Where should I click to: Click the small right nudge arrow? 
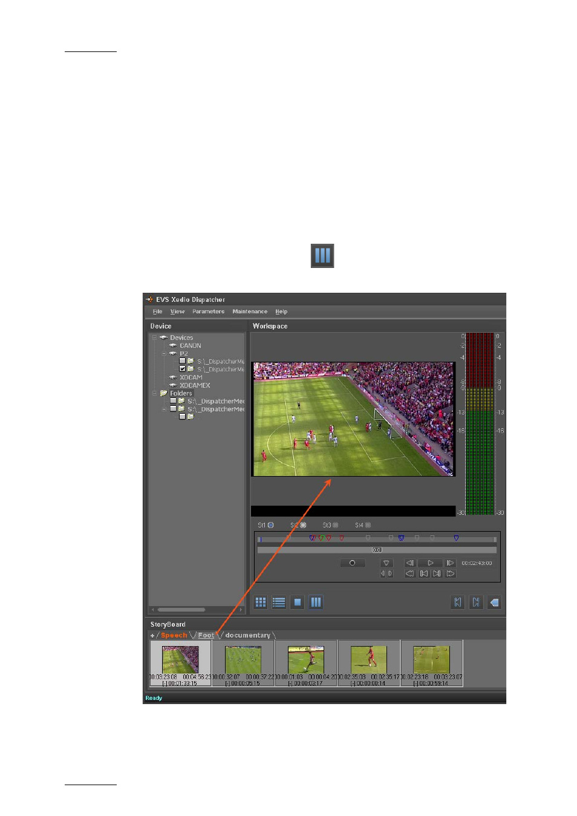coord(390,573)
